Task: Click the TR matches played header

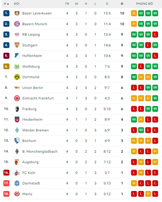Action: pos(67,4)
